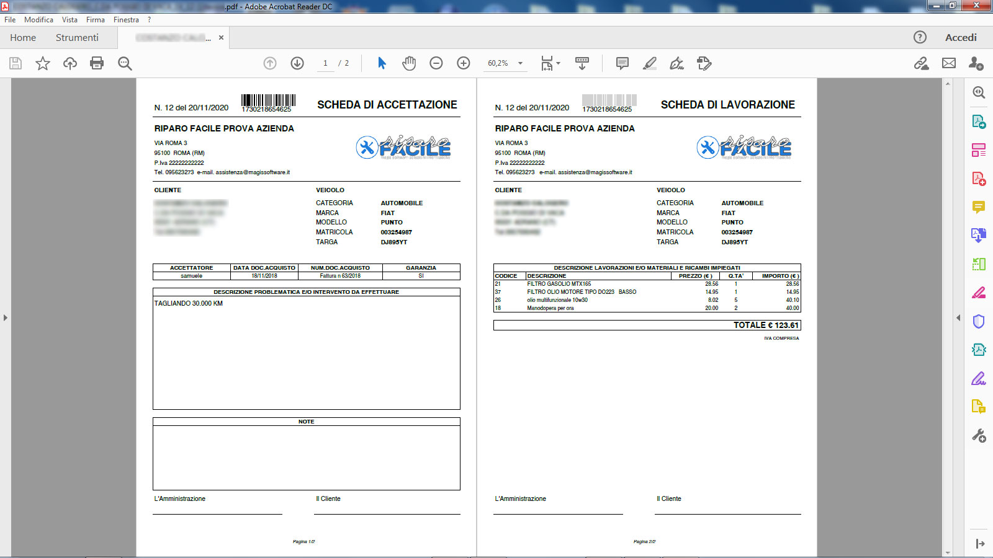Collapse the right tools pane arrow
The width and height of the screenshot is (993, 558).
958,317
